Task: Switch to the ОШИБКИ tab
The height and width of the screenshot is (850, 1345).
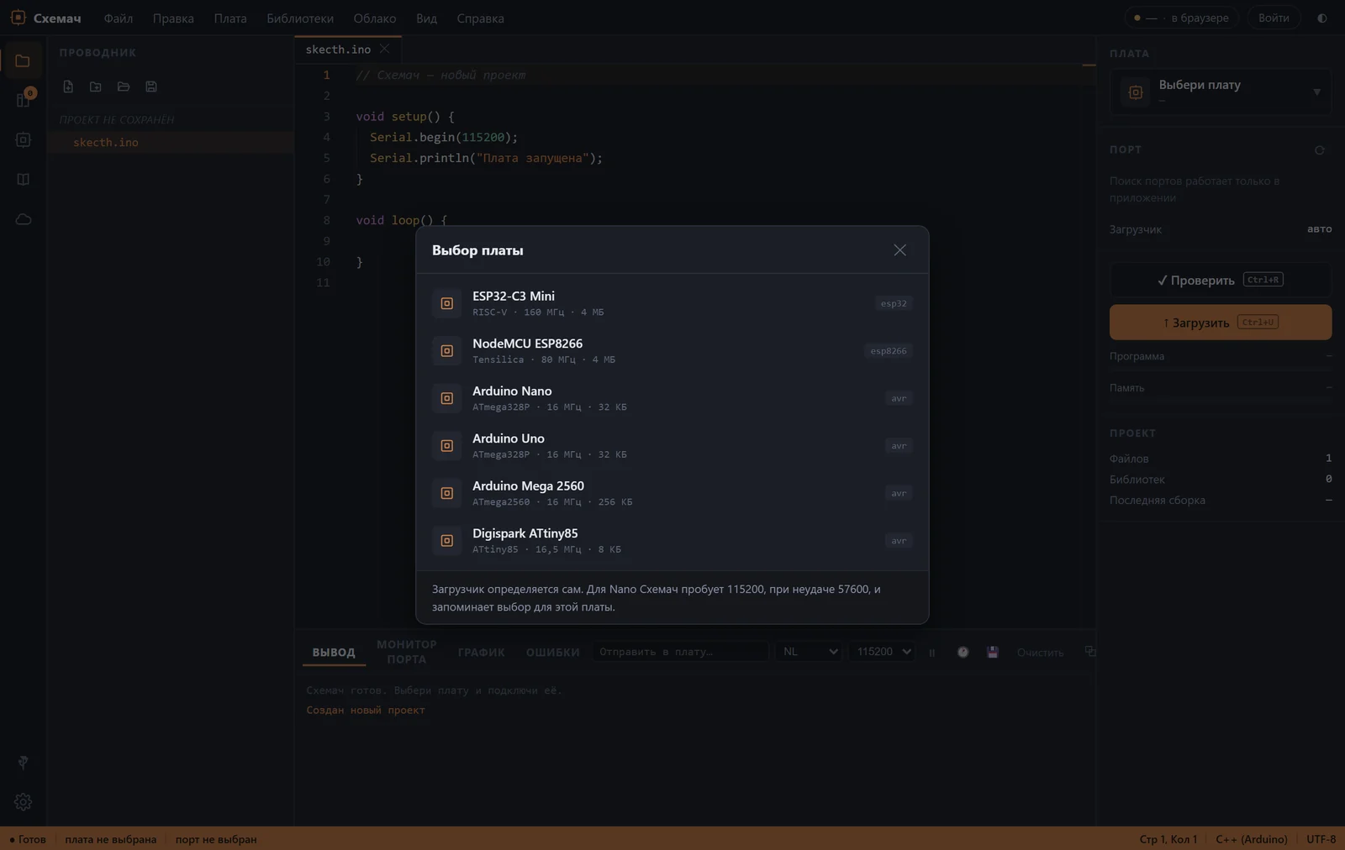Action: [553, 653]
